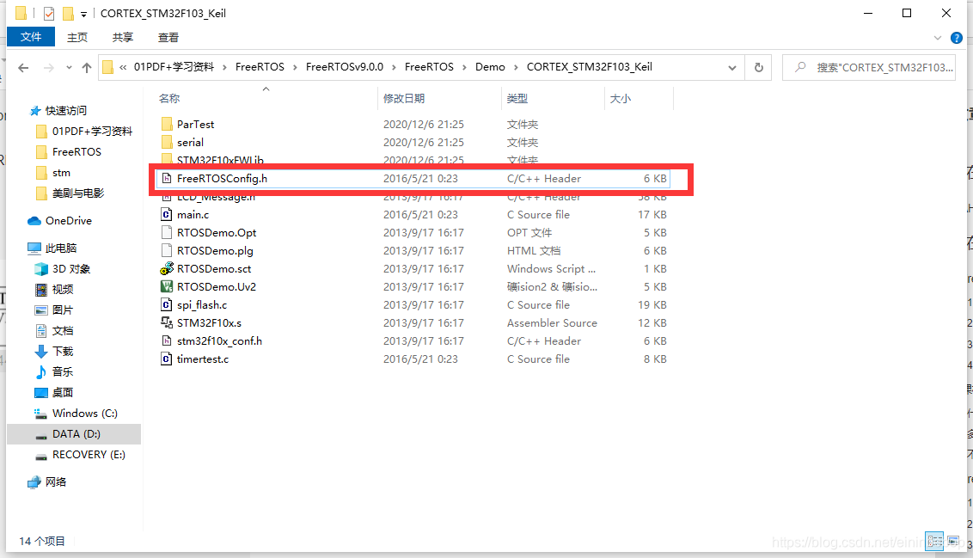
Task: Switch to details view layout button
Action: coord(934,542)
